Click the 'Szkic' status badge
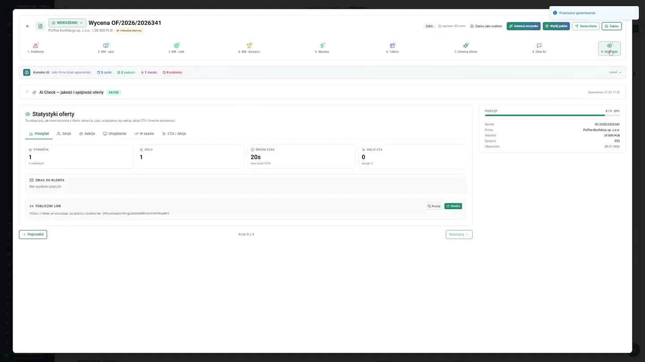This screenshot has height=362, width=645. pos(429,26)
